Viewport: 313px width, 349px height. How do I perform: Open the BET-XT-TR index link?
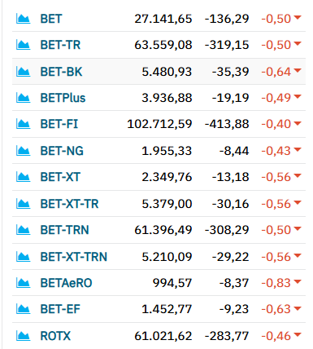[69, 204]
